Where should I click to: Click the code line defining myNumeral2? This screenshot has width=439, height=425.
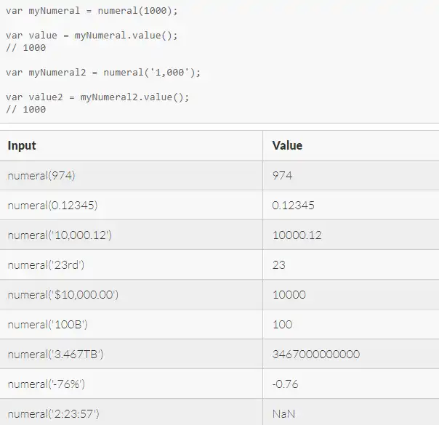(102, 73)
